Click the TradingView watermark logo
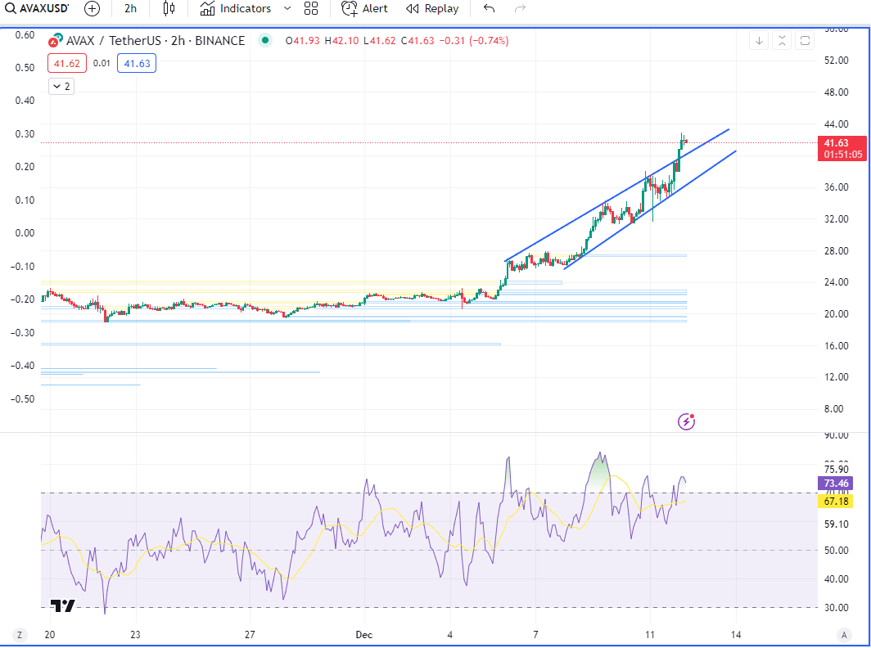The width and height of the screenshot is (871, 648). [x=61, y=606]
